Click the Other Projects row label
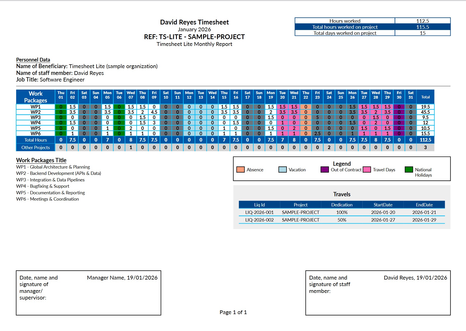This screenshot has height=331, width=466. 36,148
